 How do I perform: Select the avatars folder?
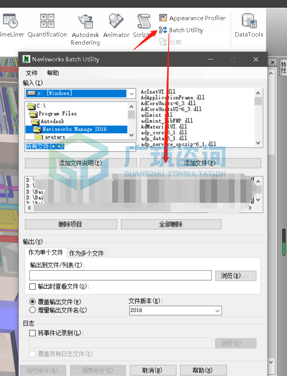[50, 137]
